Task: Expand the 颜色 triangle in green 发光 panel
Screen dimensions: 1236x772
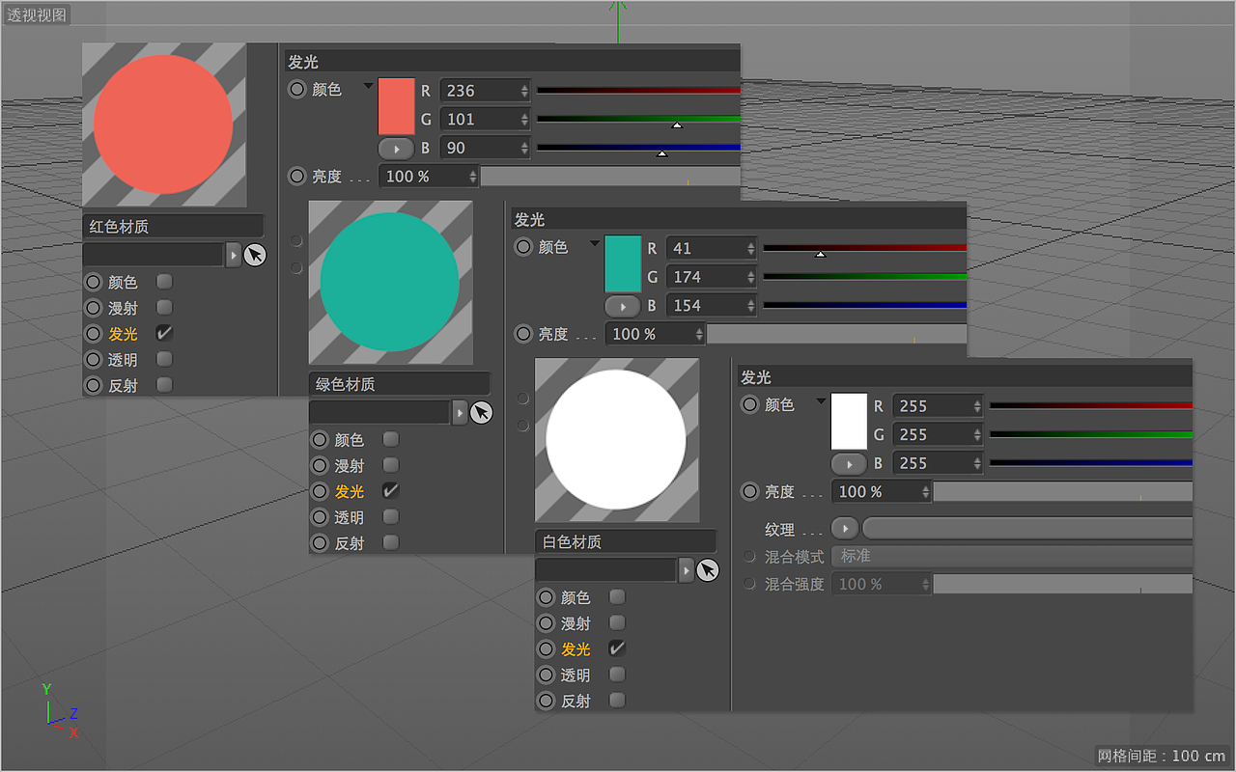Action: [x=595, y=244]
